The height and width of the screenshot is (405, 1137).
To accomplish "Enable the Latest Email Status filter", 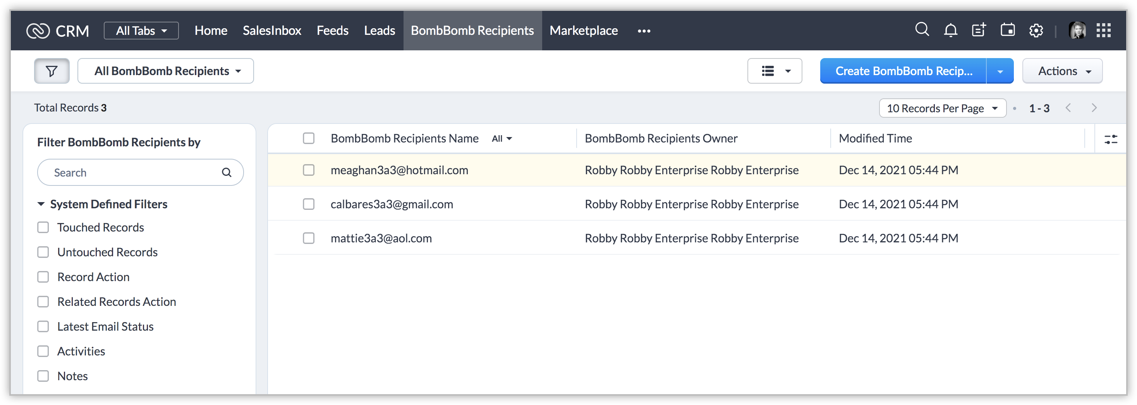I will 43,326.
